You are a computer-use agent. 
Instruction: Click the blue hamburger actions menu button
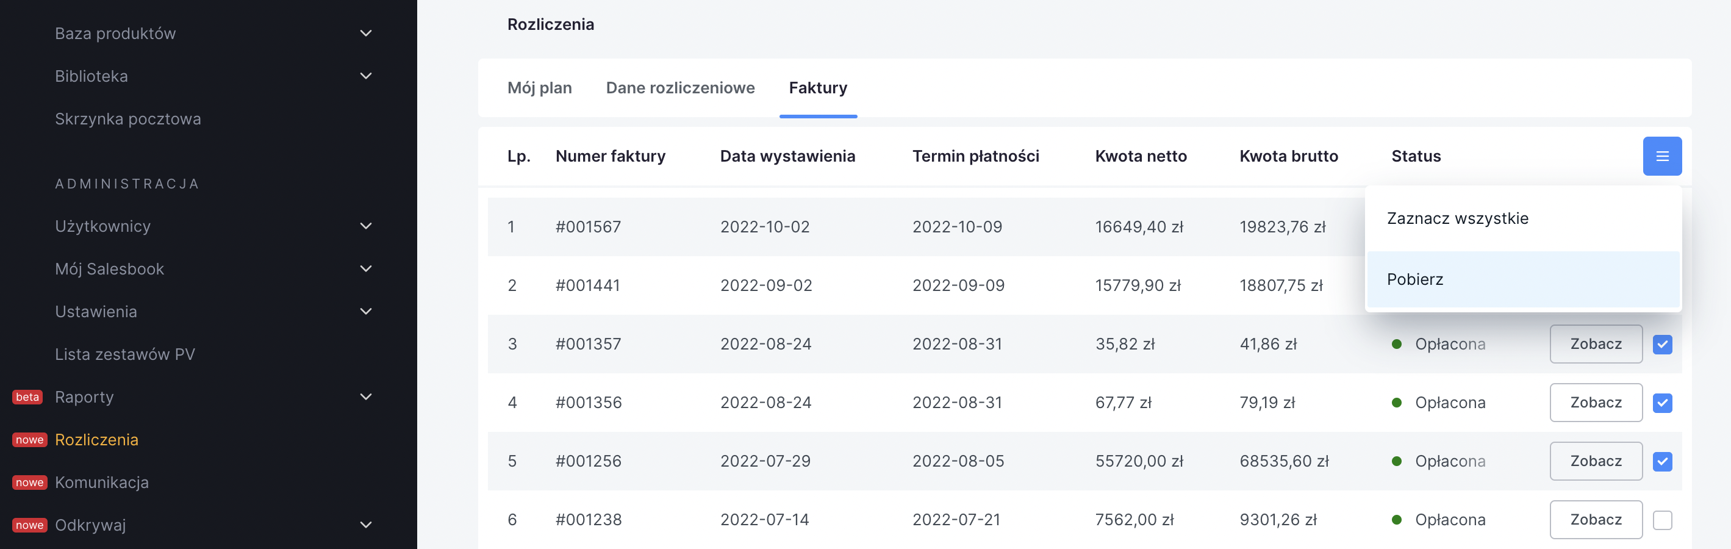pyautogui.click(x=1662, y=157)
